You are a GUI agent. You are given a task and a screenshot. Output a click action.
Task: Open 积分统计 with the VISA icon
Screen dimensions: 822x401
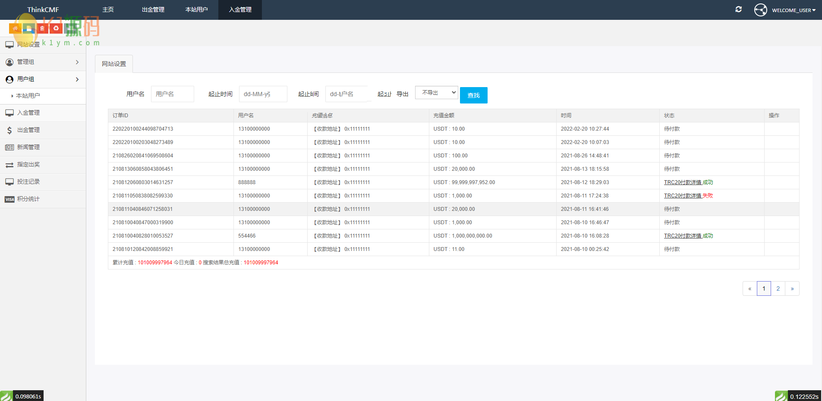pos(28,199)
